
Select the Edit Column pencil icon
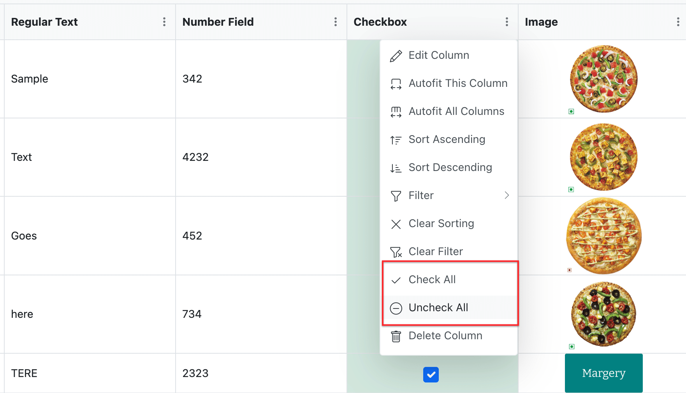[x=396, y=55]
